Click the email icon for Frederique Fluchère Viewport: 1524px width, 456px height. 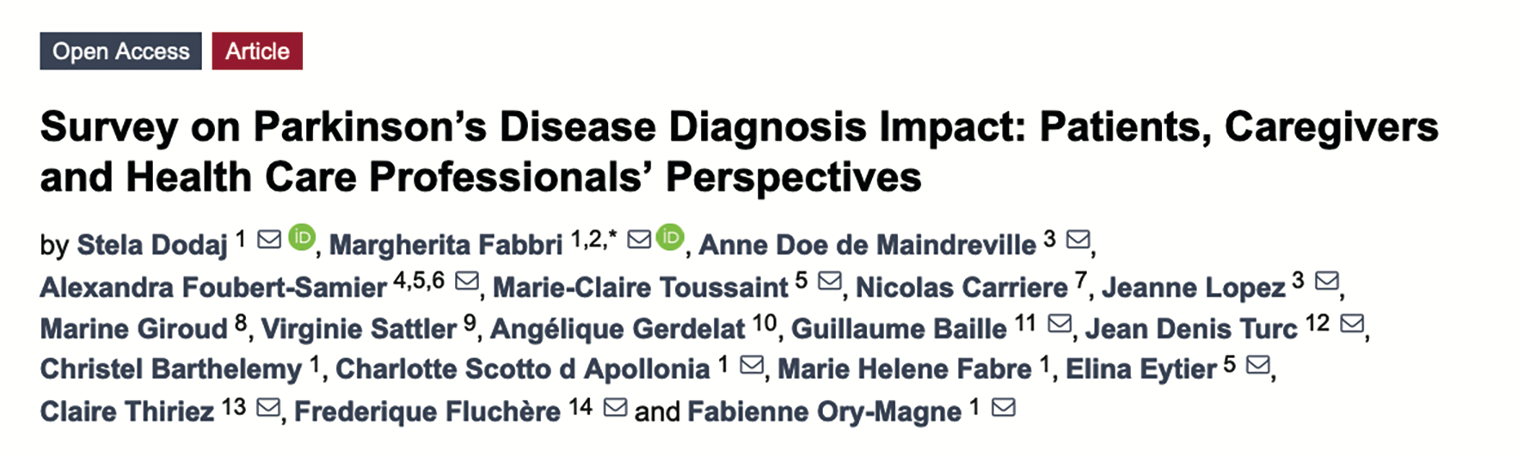pos(615,407)
